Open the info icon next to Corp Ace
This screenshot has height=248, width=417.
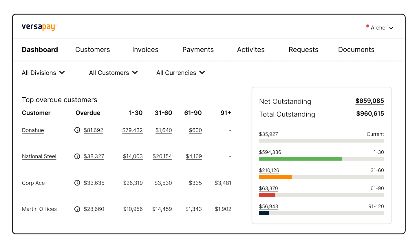pos(77,183)
